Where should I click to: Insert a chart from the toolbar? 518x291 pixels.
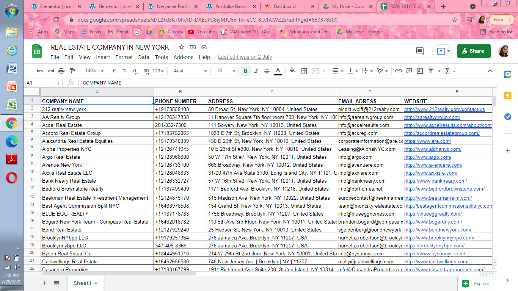coord(420,71)
